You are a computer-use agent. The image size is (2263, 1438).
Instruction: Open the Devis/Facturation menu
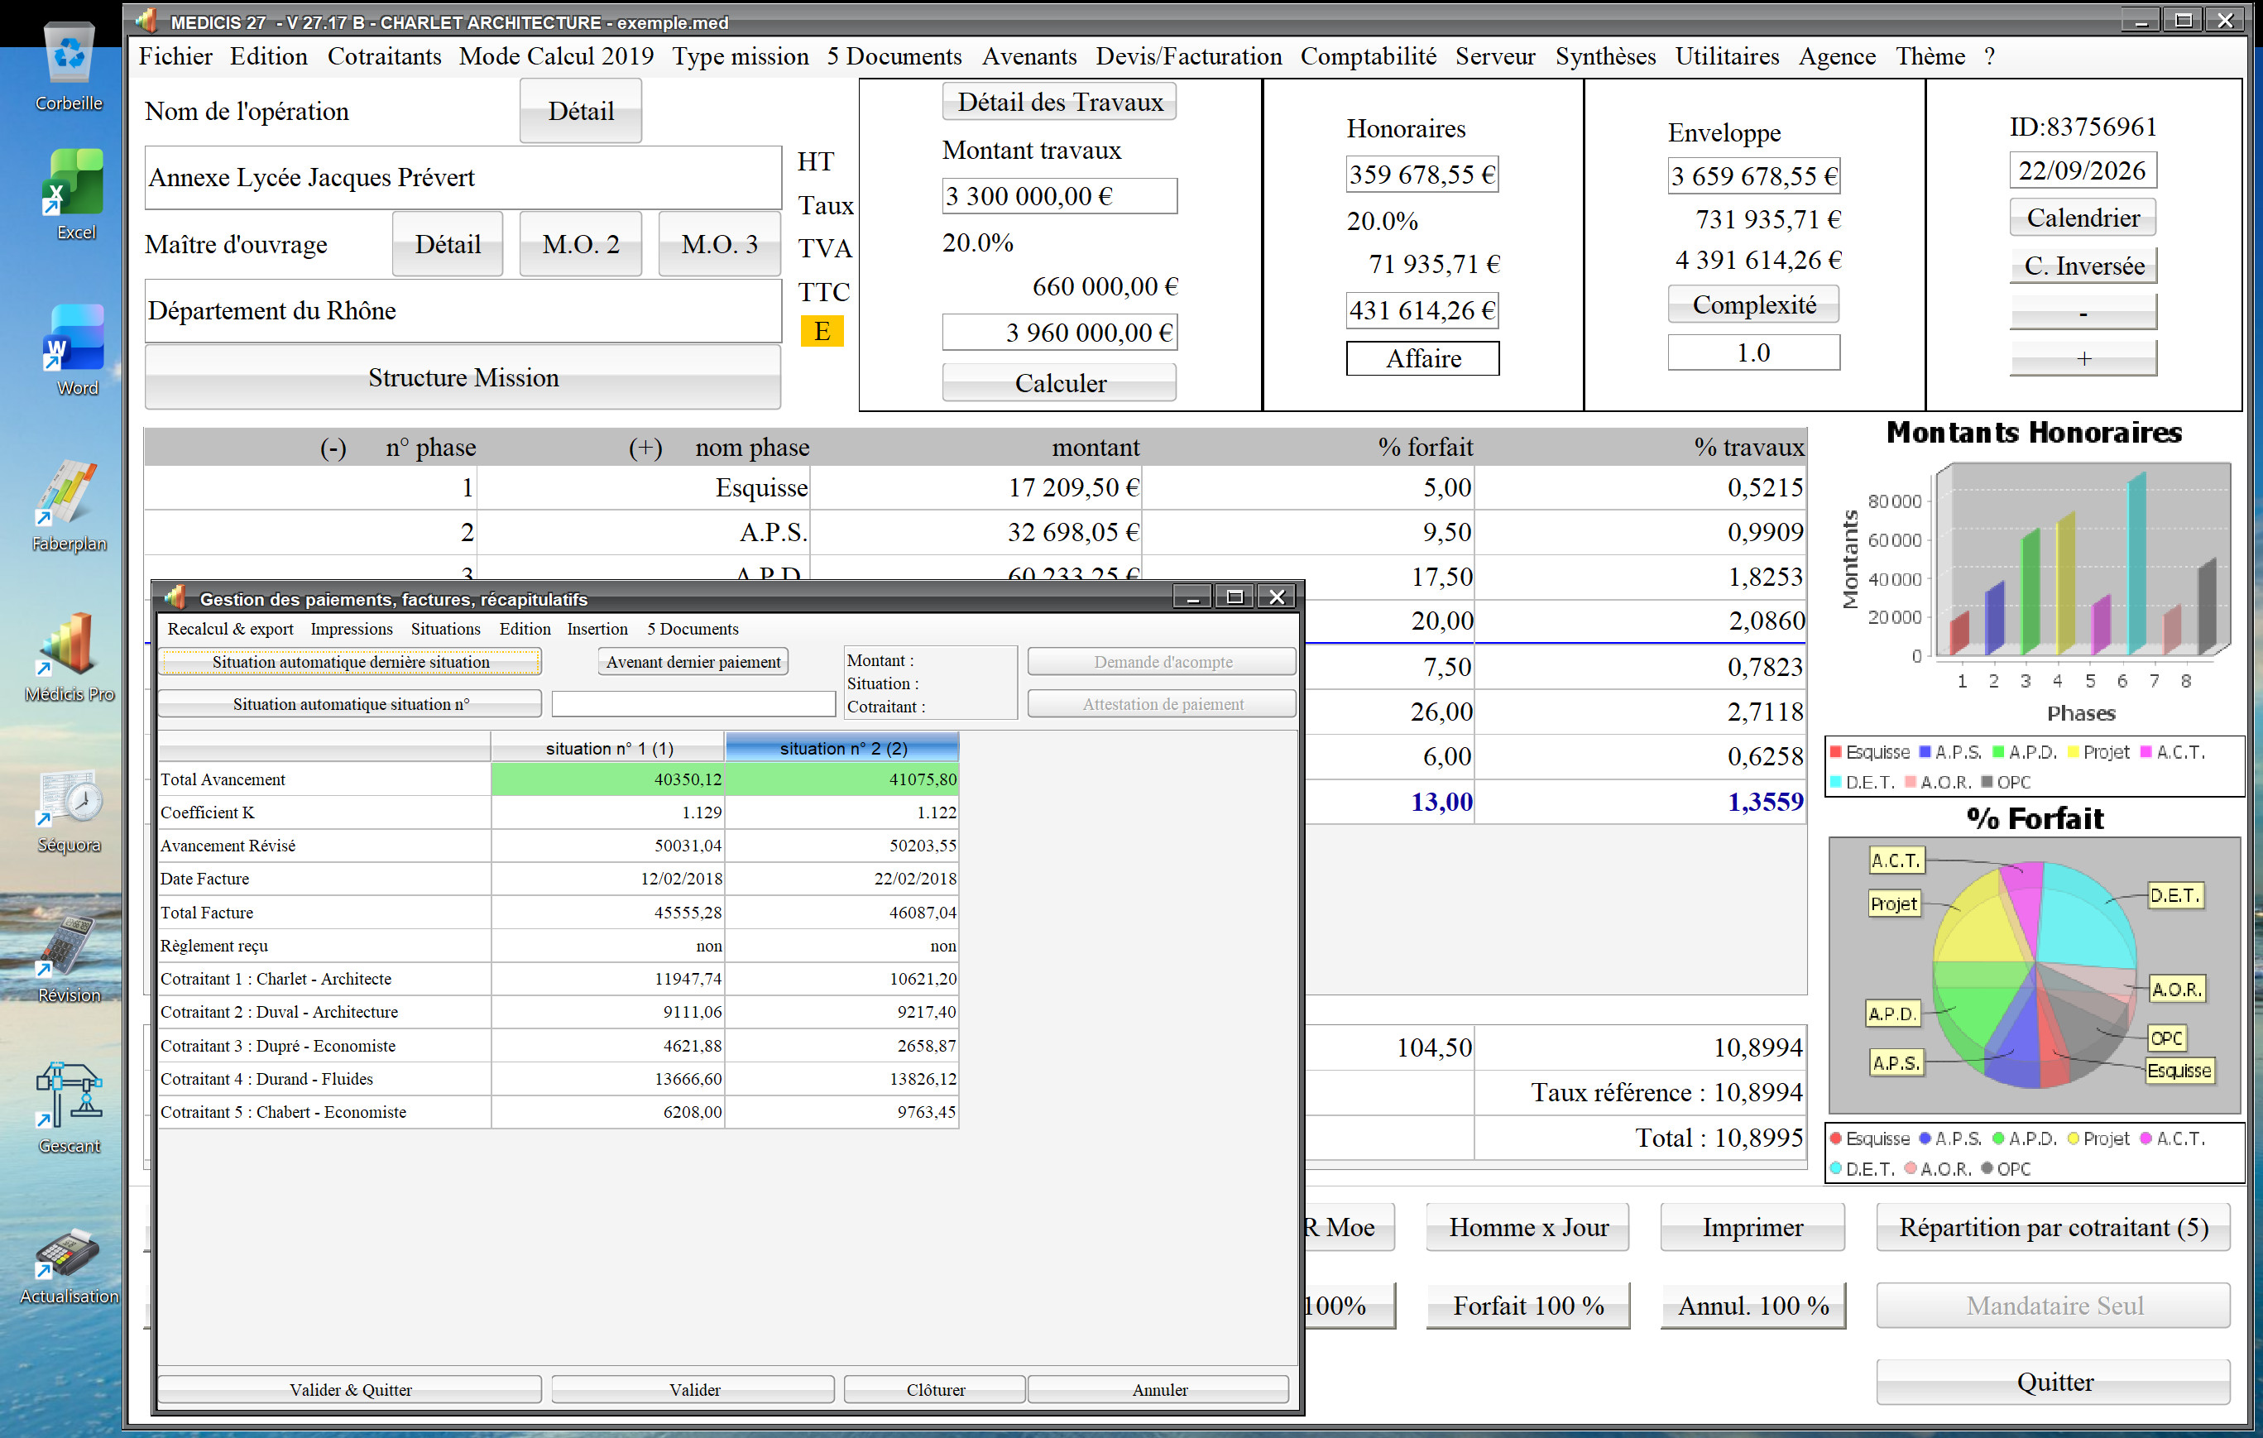[1188, 56]
